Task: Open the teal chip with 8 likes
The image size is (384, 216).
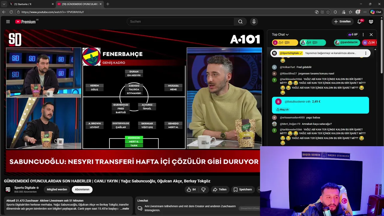Action: point(313,43)
